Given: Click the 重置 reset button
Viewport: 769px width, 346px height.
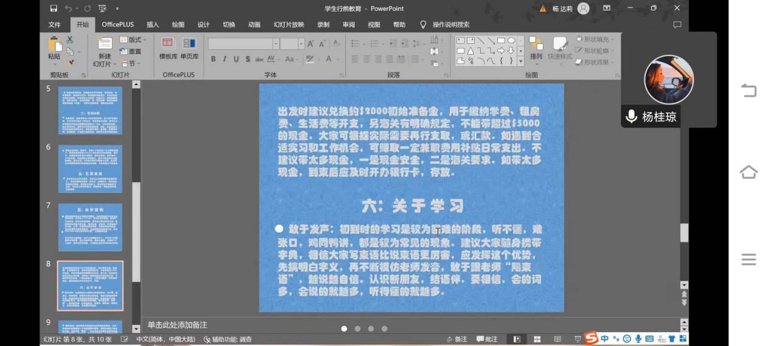Looking at the screenshot, I should pyautogui.click(x=131, y=52).
